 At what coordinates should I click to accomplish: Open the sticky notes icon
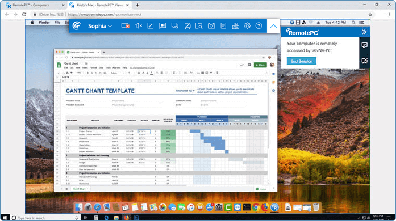point(223,26)
